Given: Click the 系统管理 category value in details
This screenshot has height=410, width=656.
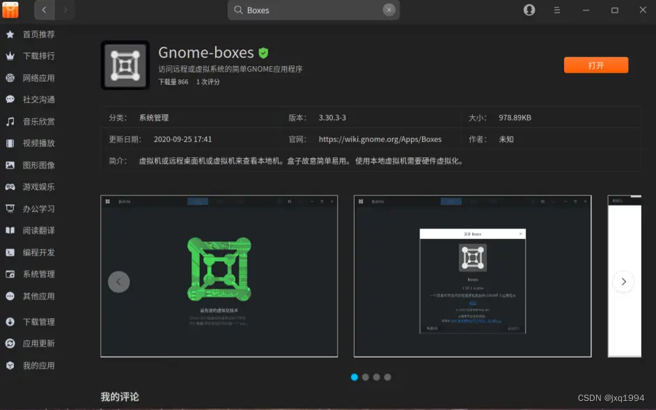Looking at the screenshot, I should (154, 118).
